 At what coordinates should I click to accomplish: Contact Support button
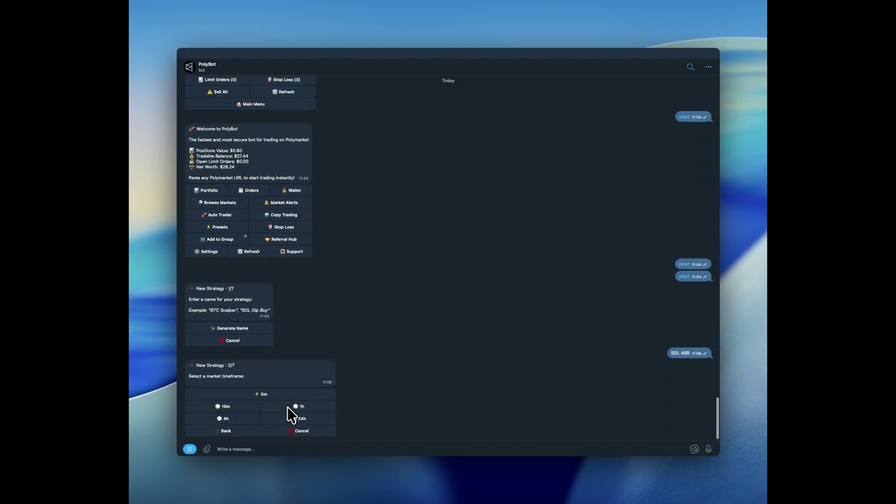pyautogui.click(x=291, y=251)
